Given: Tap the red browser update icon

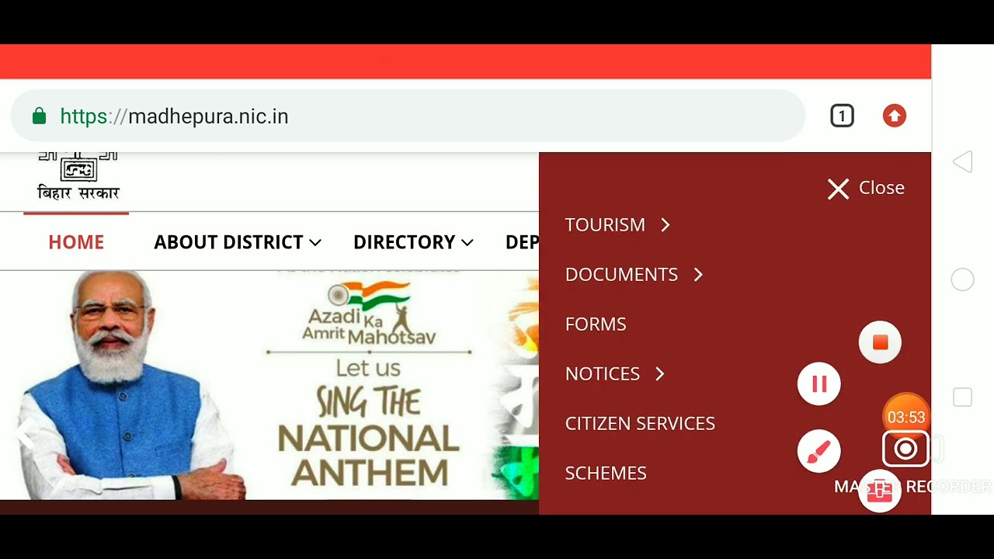Looking at the screenshot, I should [x=895, y=116].
